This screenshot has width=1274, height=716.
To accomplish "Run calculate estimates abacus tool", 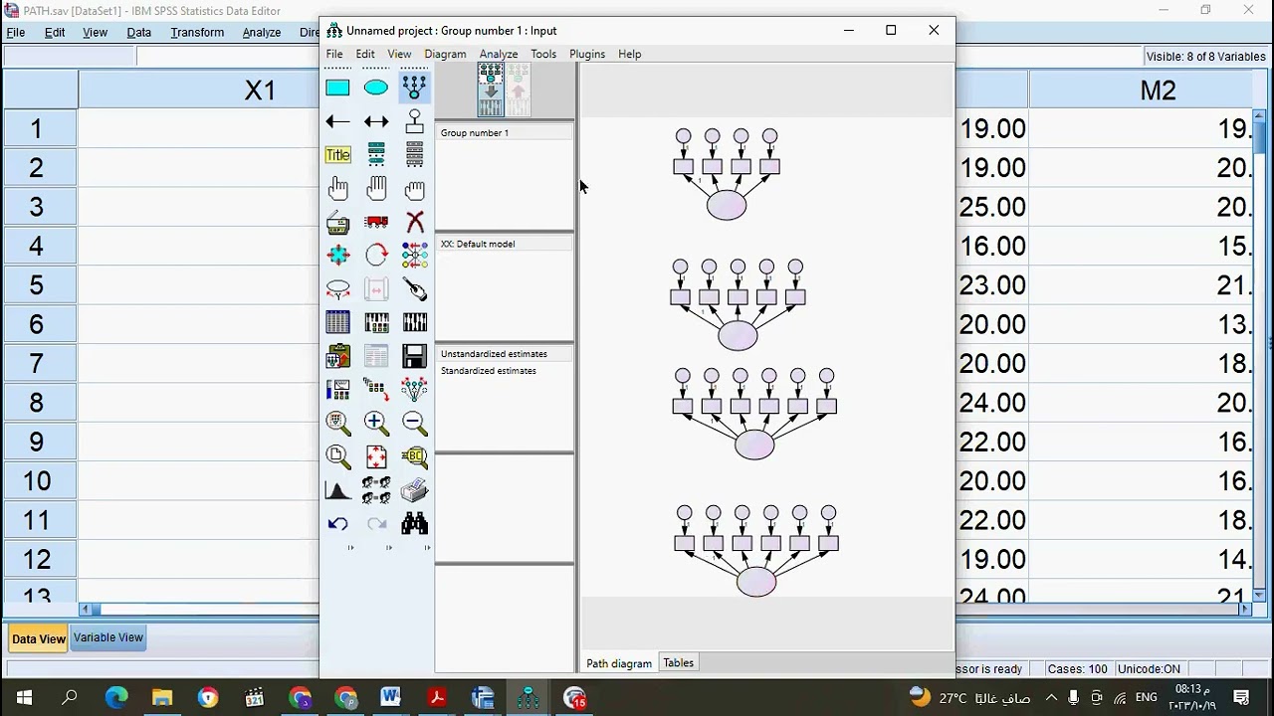I will pos(414,322).
